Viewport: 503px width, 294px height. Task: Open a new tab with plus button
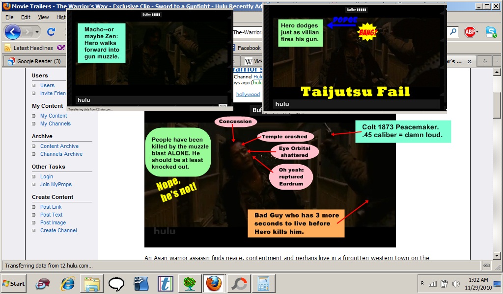point(484,61)
